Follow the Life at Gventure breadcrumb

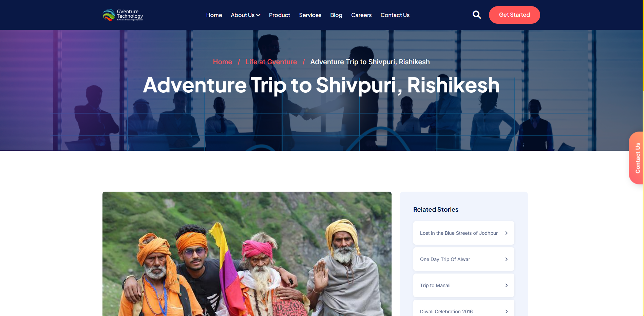[x=271, y=62]
